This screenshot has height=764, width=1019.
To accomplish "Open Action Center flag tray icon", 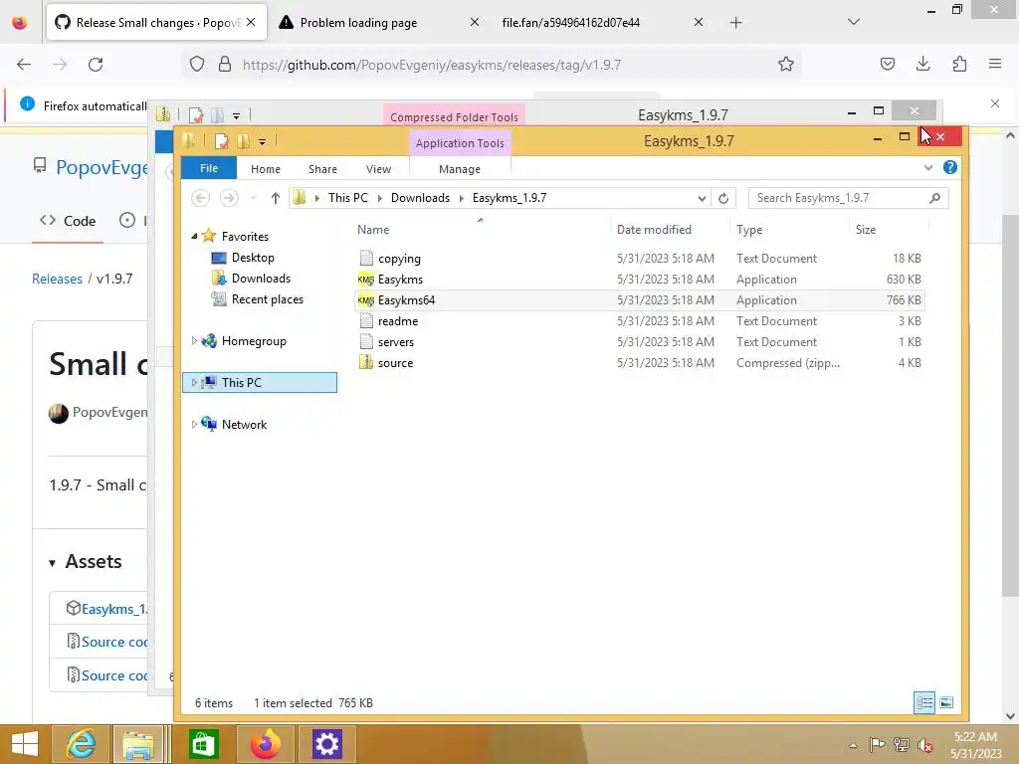I will (876, 745).
